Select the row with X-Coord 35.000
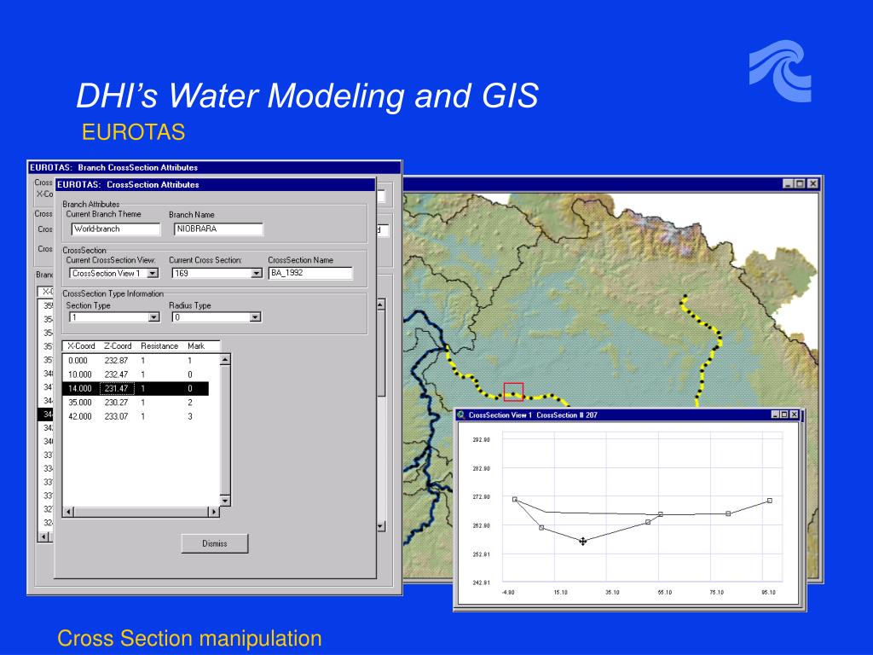Image resolution: width=873 pixels, height=655 pixels. (136, 403)
